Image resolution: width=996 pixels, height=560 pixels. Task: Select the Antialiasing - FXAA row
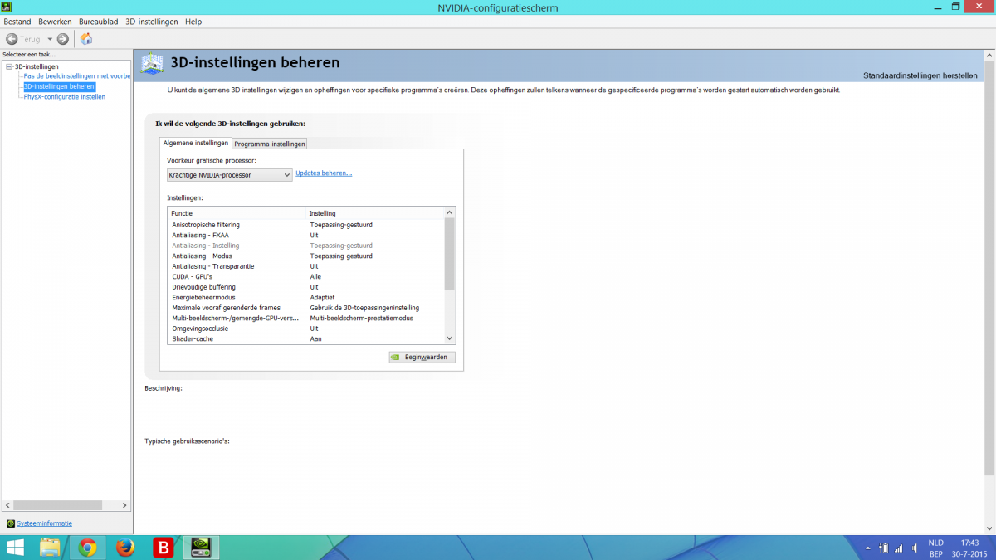point(305,235)
